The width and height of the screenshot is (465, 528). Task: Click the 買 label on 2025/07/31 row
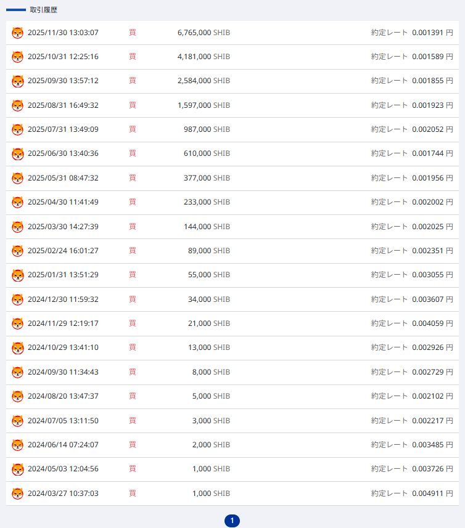133,129
